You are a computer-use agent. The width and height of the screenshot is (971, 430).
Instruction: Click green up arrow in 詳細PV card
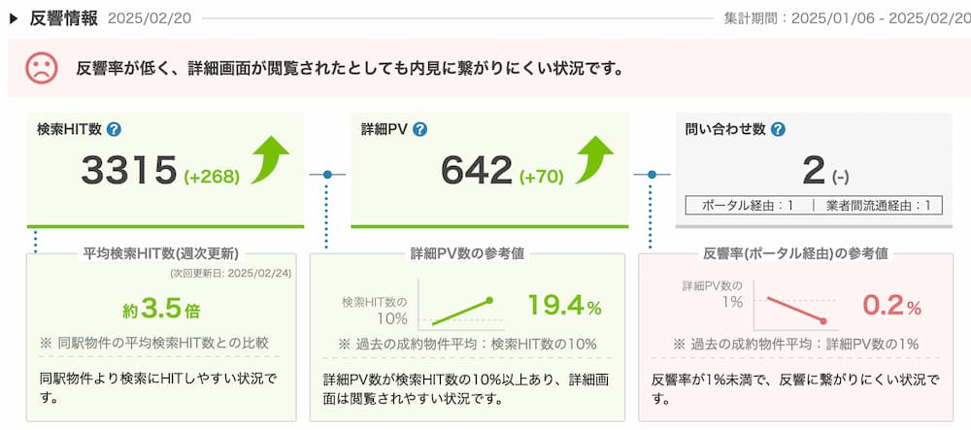(593, 160)
